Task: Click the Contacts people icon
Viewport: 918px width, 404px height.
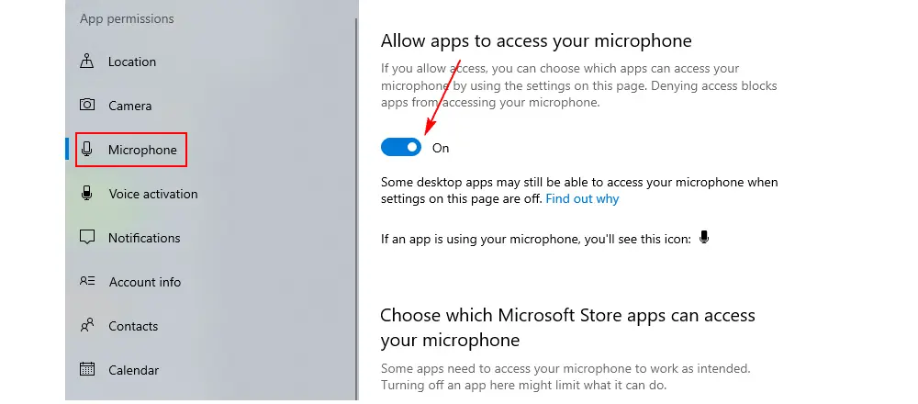Action: 86,325
